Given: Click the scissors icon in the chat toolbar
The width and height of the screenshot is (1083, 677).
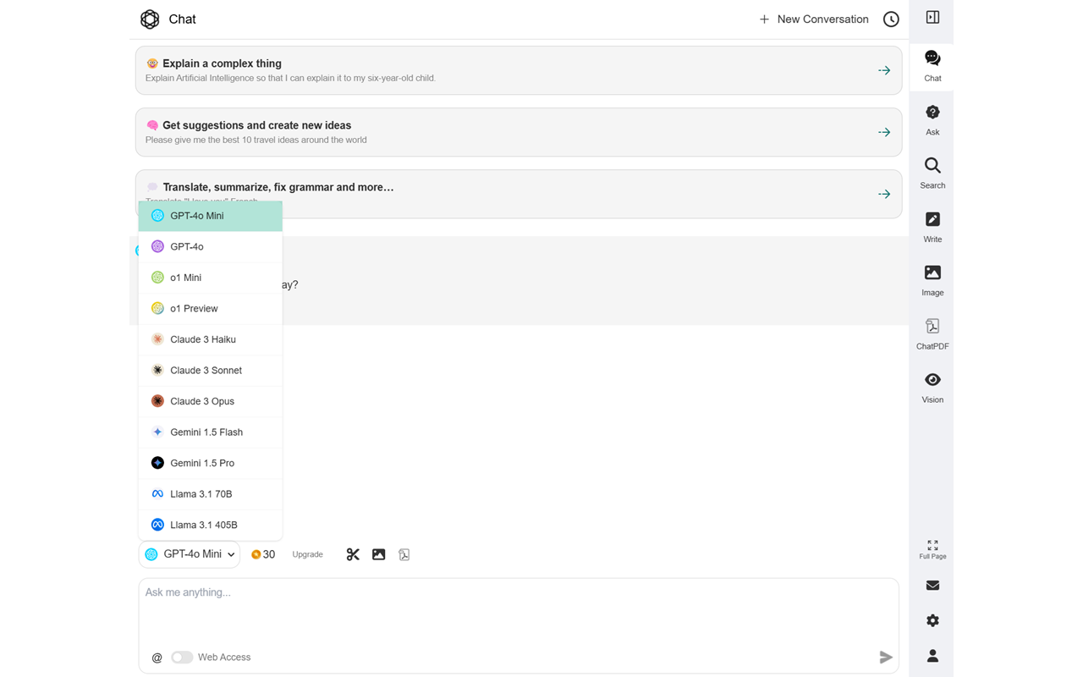Looking at the screenshot, I should point(353,553).
